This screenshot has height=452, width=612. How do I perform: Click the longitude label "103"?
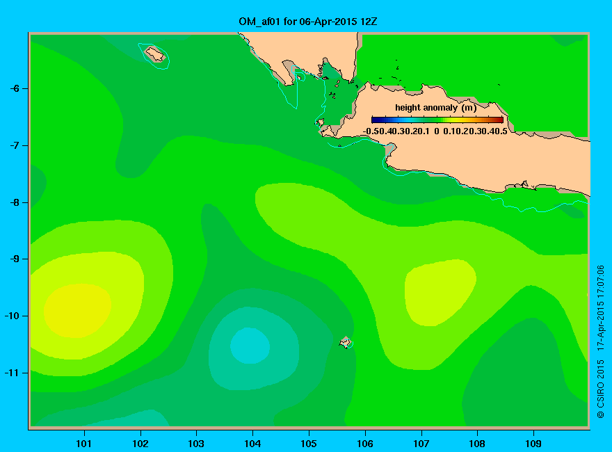[196, 444]
